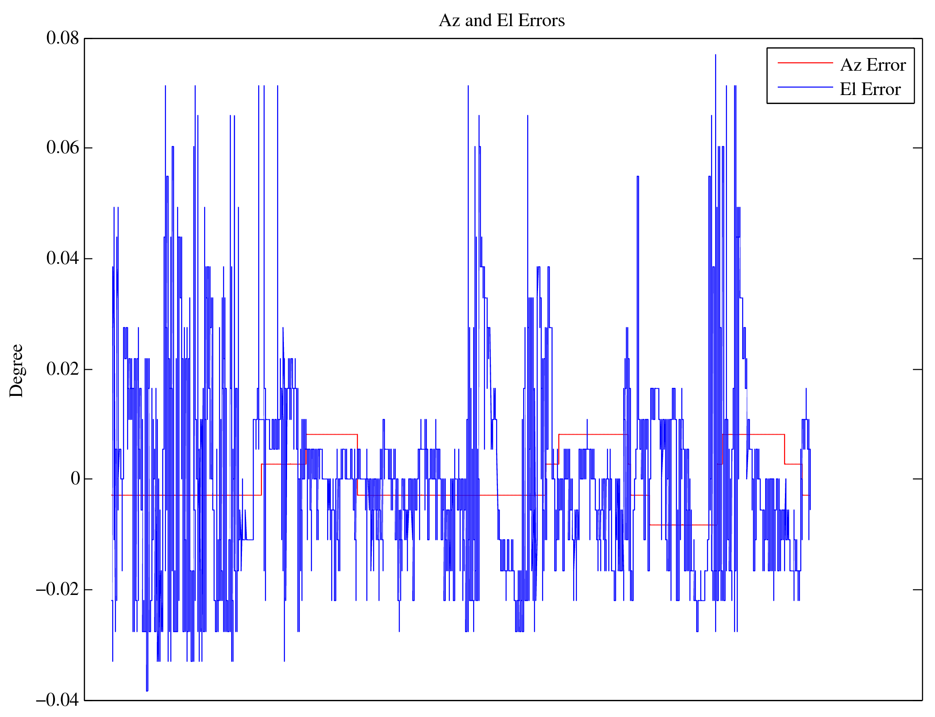Screen dimensions: 935x717
Task: Click the −0.02 y-axis tick label
Action: [x=57, y=590]
